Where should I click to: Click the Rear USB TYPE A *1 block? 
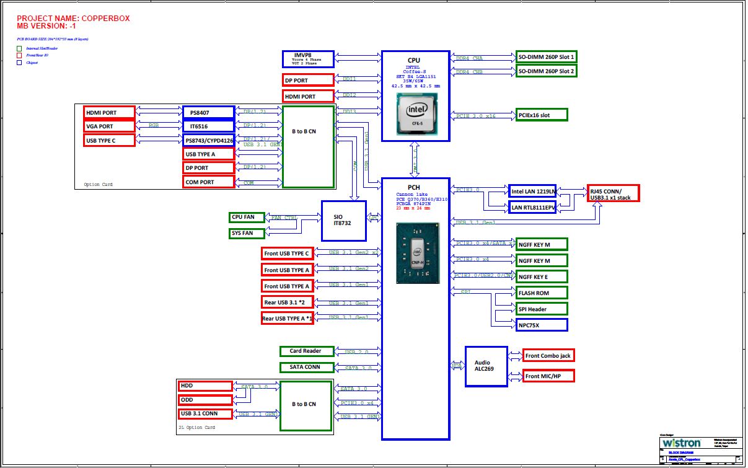click(287, 318)
